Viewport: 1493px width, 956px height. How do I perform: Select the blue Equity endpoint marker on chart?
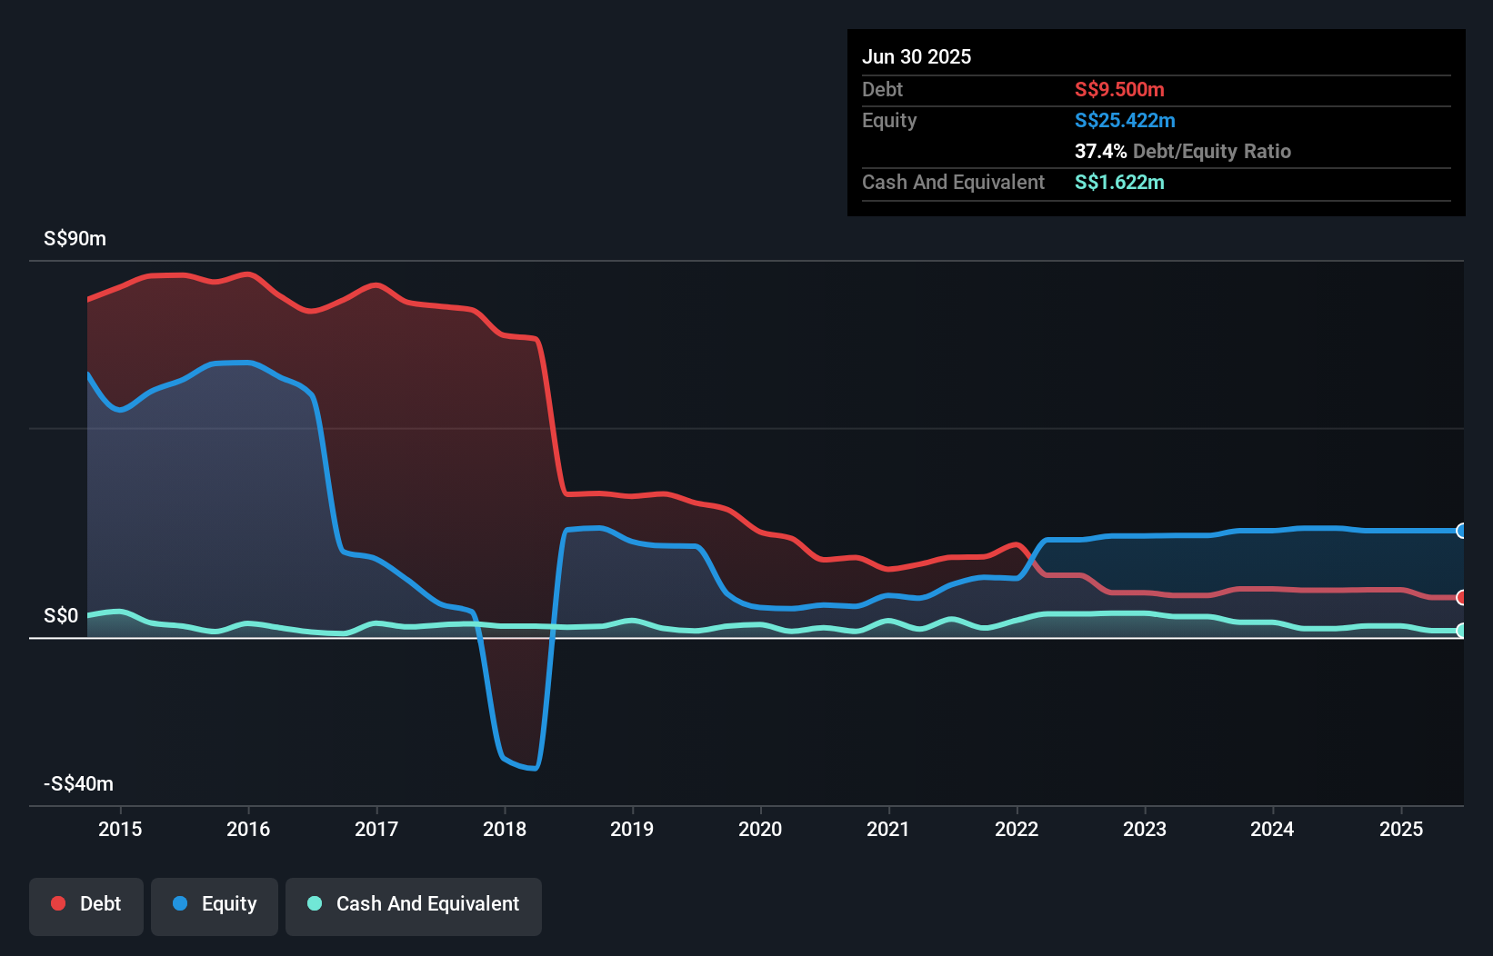[x=1461, y=531]
